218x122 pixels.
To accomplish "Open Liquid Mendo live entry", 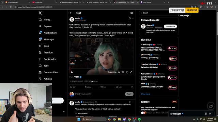I will (x=159, y=77).
